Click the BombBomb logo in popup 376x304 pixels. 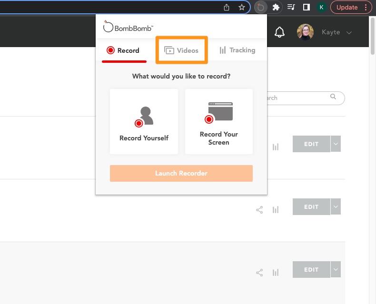pos(128,26)
